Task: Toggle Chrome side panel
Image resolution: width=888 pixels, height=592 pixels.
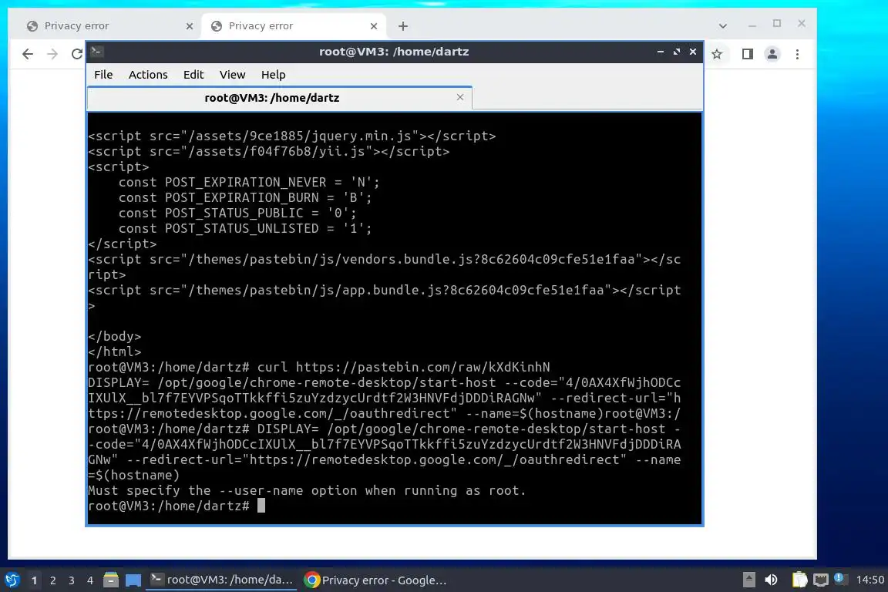Action: (x=748, y=55)
